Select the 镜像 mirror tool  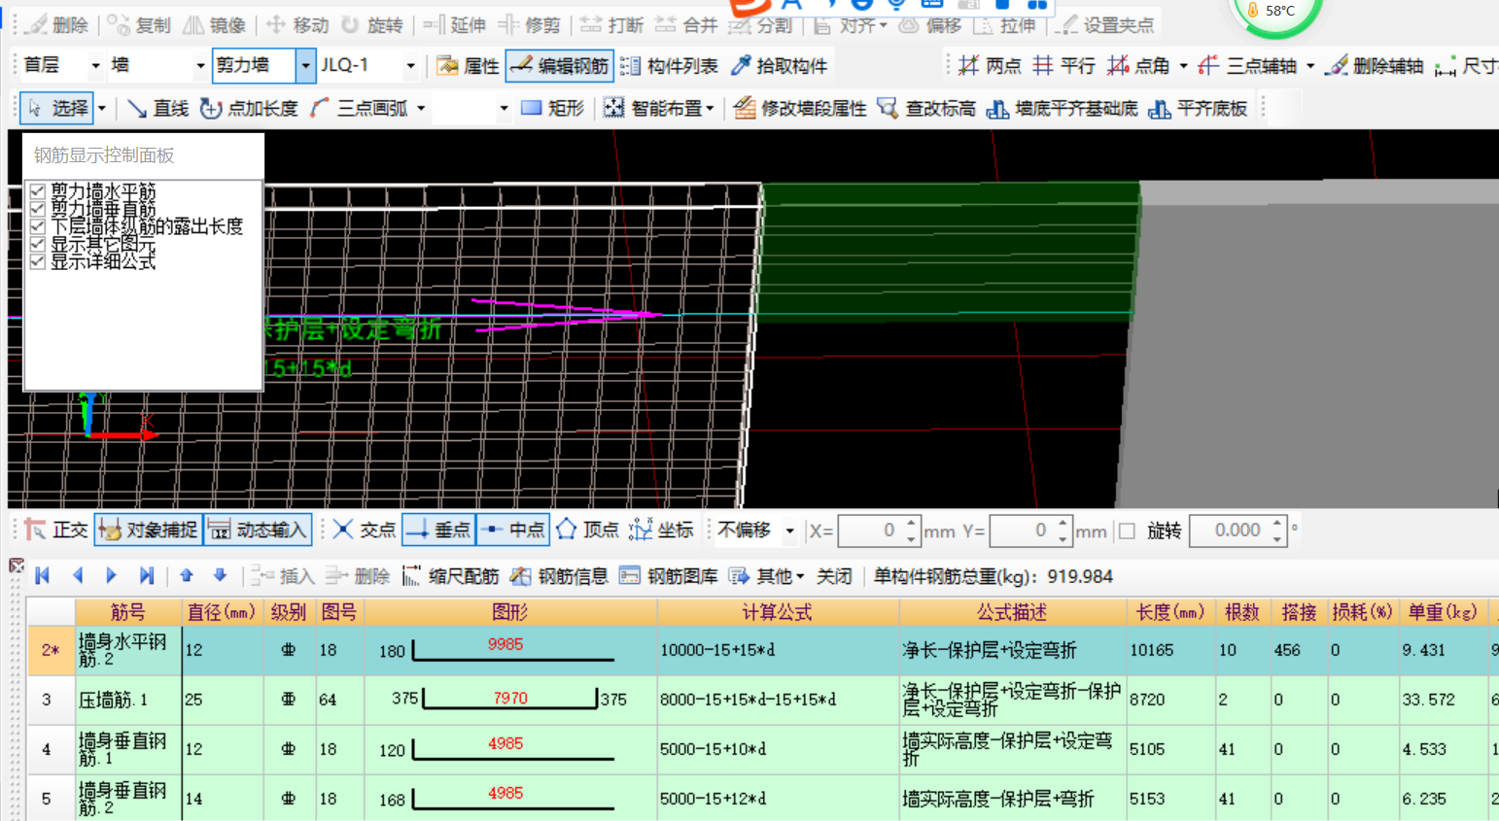215,25
